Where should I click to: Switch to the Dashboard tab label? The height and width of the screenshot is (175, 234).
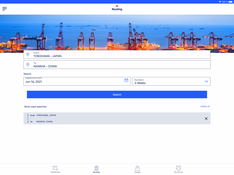point(56,172)
